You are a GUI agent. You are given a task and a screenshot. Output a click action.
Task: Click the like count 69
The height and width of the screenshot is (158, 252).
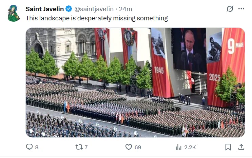(x=138, y=147)
